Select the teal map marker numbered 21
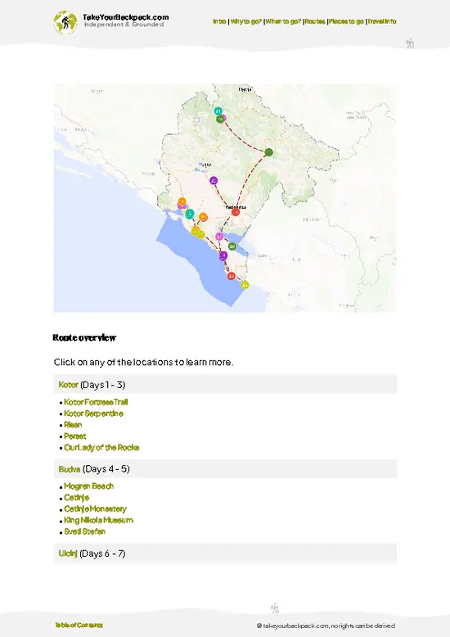This screenshot has width=450, height=637. click(218, 111)
